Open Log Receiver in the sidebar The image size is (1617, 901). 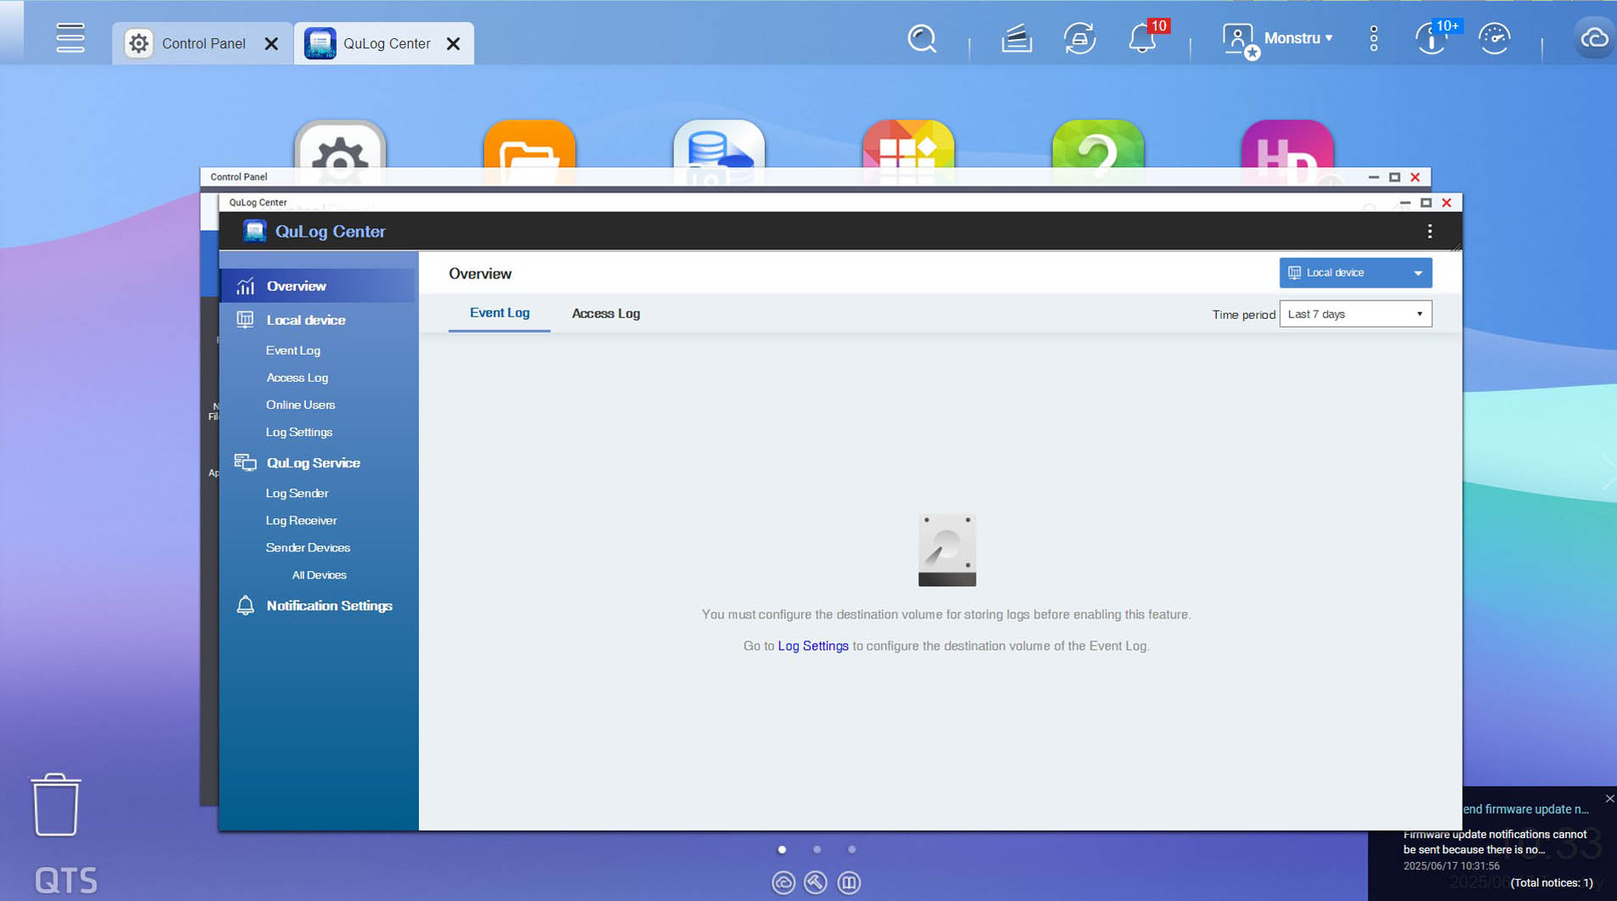pos(301,520)
